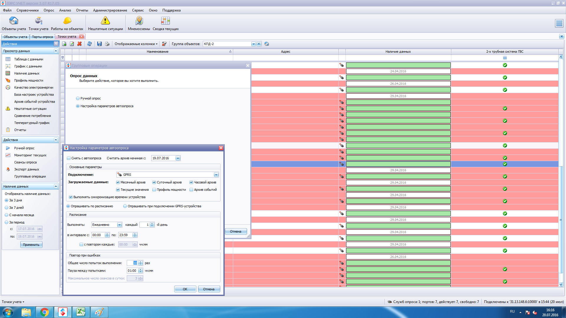The height and width of the screenshot is (318, 566).
Task: Start Ручной опрос in Действия panel
Action: (24, 148)
